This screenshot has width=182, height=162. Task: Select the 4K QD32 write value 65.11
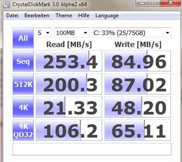pyautogui.click(x=138, y=130)
